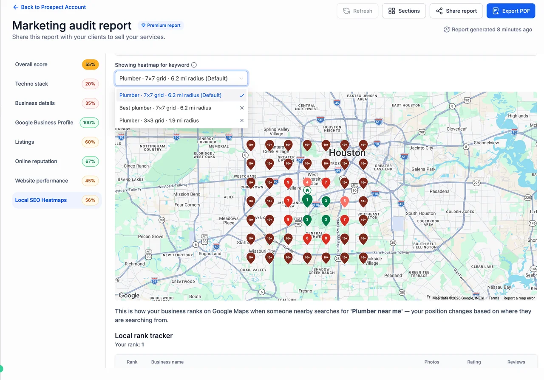Click the Report a map error link

(x=519, y=298)
